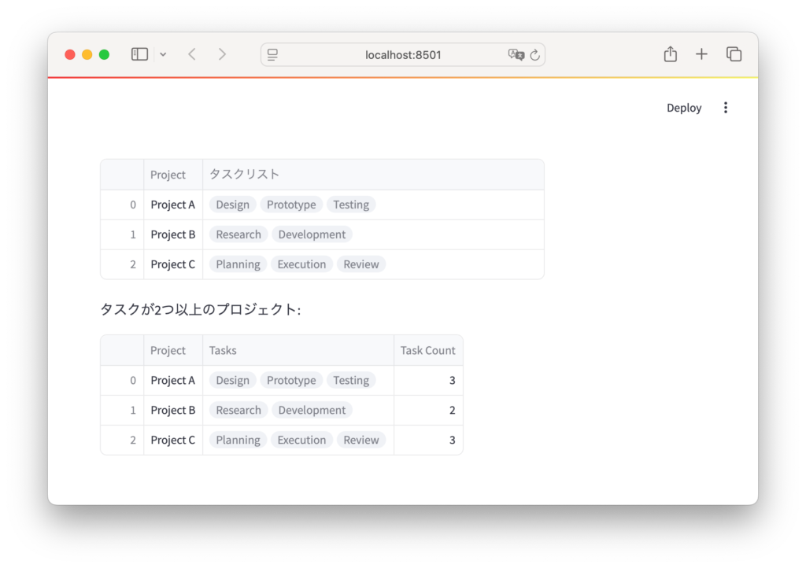Click the Development tag in second table

tap(312, 410)
